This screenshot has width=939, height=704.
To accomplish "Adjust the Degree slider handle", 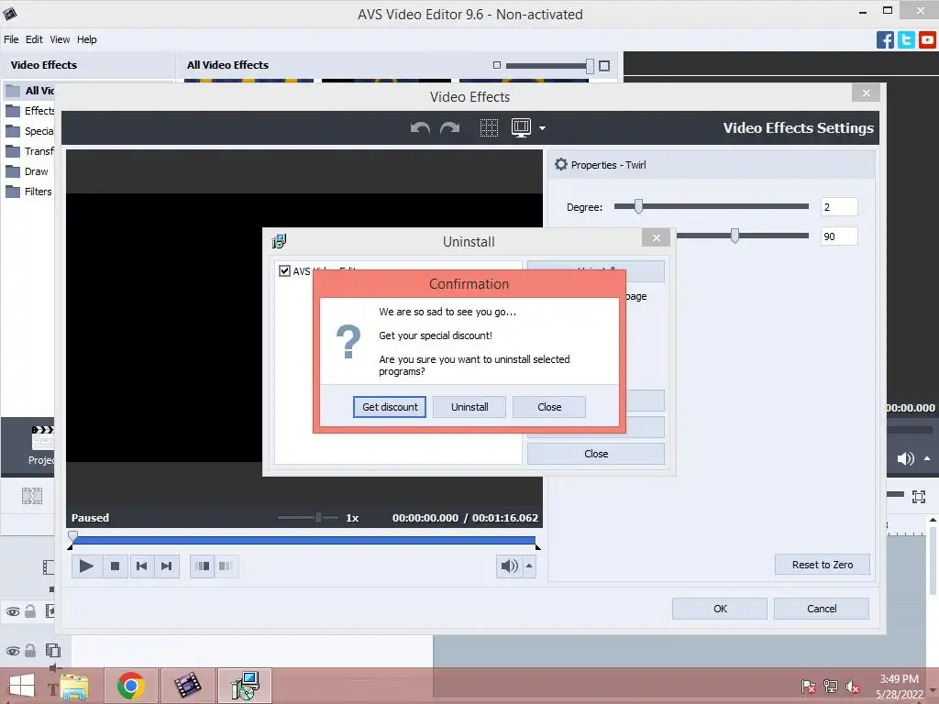I will point(638,206).
